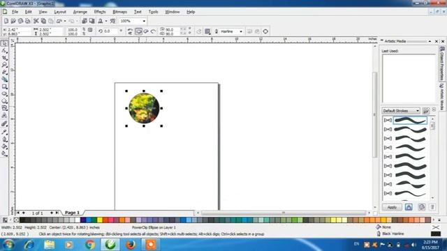
Task: Select the Freehand tool
Action: click(x=4, y=73)
